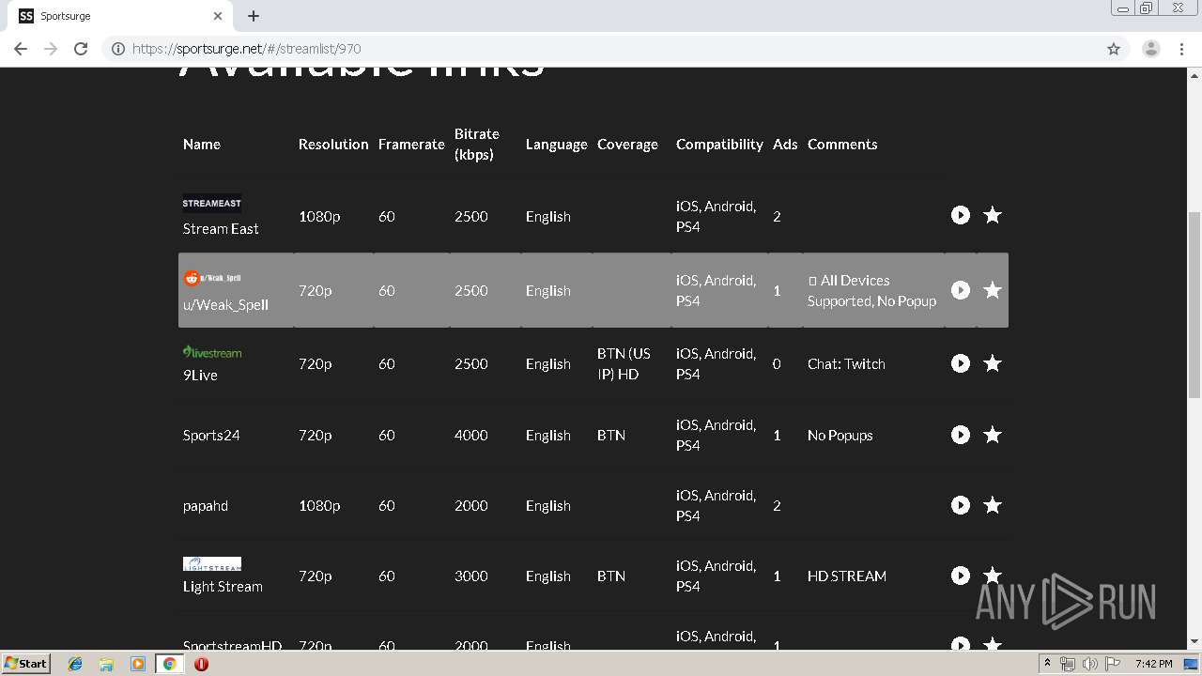Open the volume tray icon
Viewport: 1202px width, 676px height.
click(x=1089, y=664)
